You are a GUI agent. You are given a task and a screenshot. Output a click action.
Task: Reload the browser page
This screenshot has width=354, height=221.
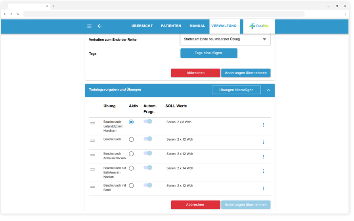pos(18,14)
